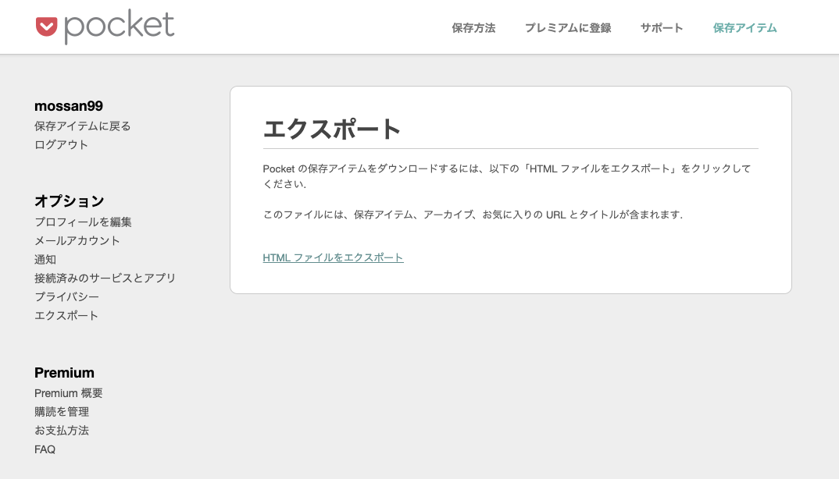Open メールアカウント option

click(77, 240)
